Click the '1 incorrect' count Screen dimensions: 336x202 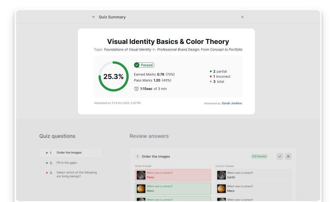[222, 76]
